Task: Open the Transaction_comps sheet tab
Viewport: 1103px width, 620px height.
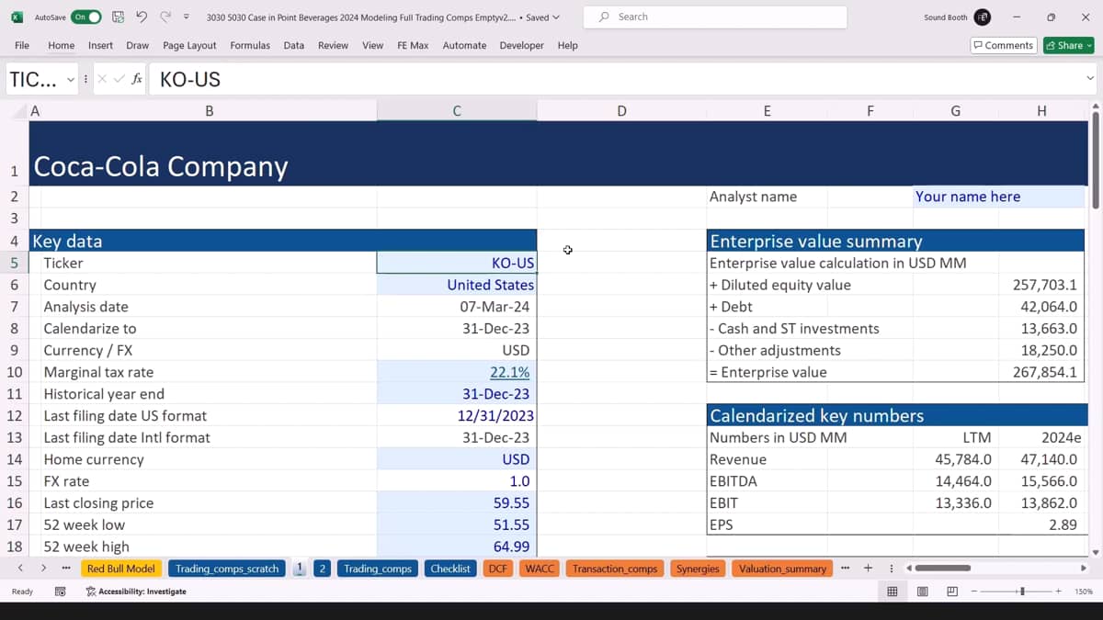Action: [x=615, y=569]
